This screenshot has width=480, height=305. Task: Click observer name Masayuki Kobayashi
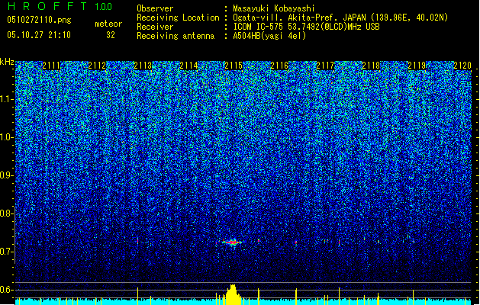(x=274, y=8)
